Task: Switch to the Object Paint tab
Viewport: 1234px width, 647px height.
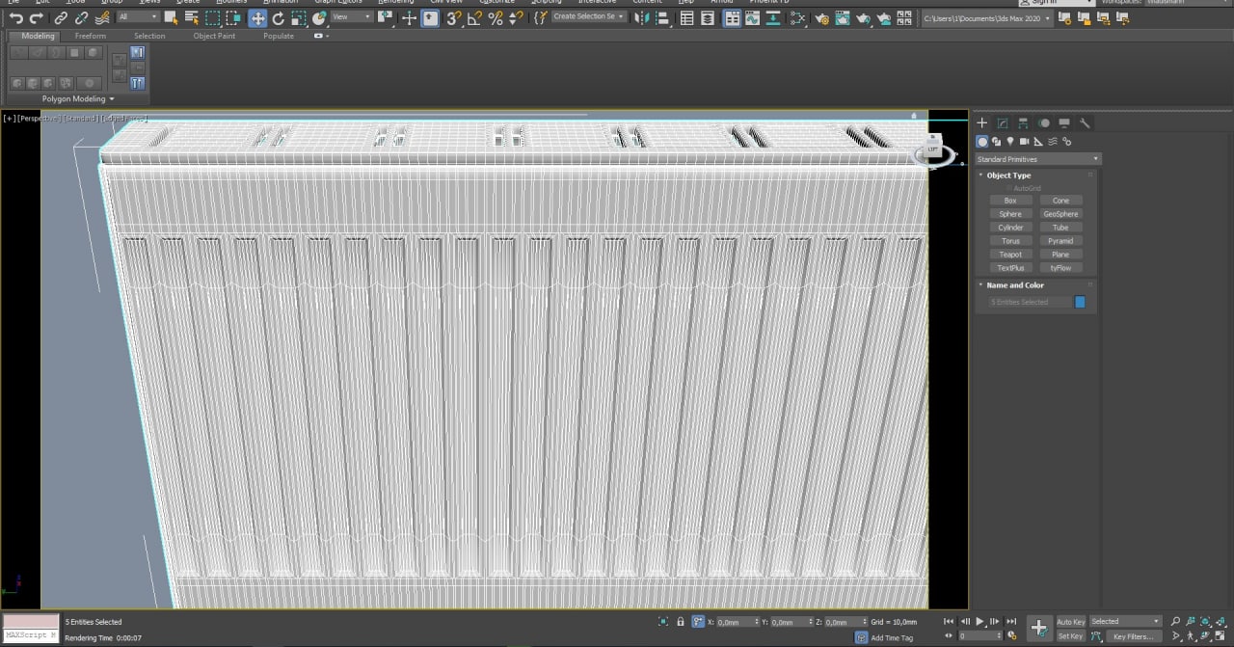Action: [214, 36]
